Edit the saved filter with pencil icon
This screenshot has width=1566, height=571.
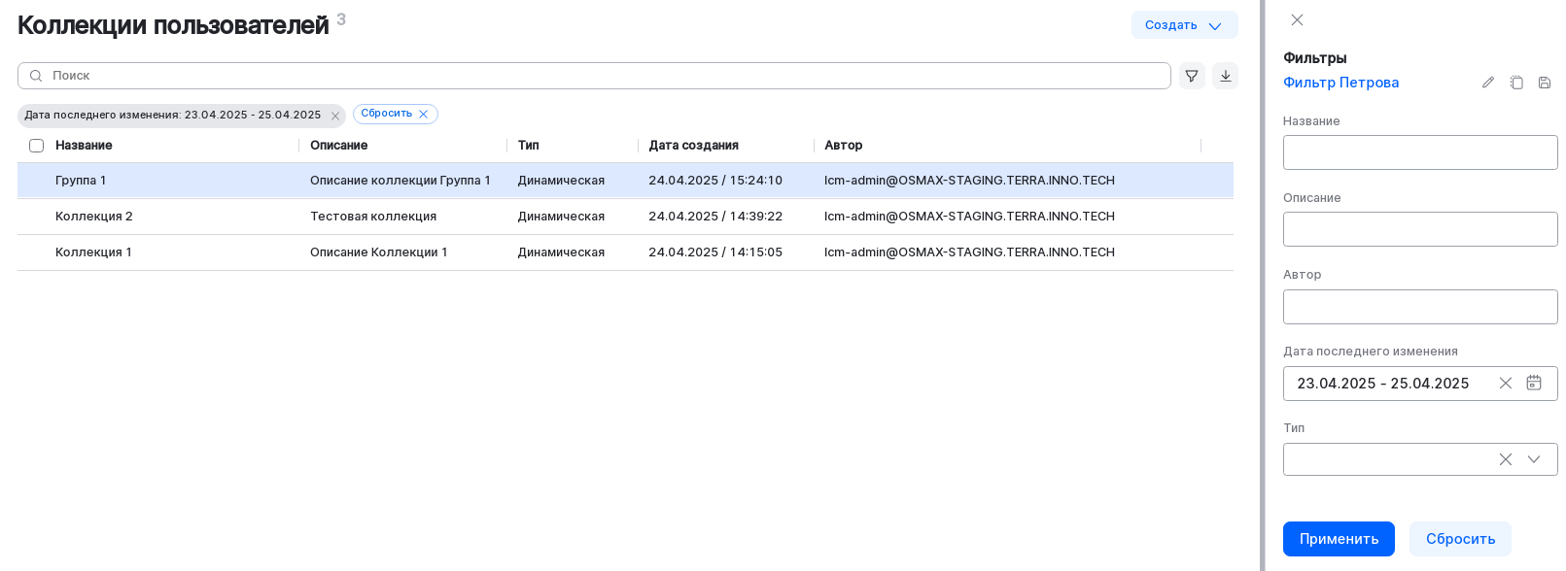pyautogui.click(x=1487, y=83)
